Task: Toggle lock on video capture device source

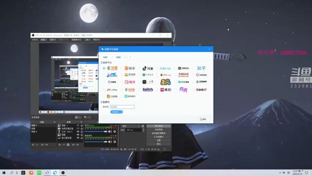Action: click(82, 129)
